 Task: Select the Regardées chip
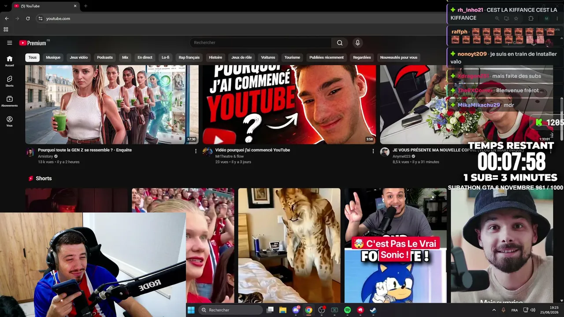tap(362, 57)
